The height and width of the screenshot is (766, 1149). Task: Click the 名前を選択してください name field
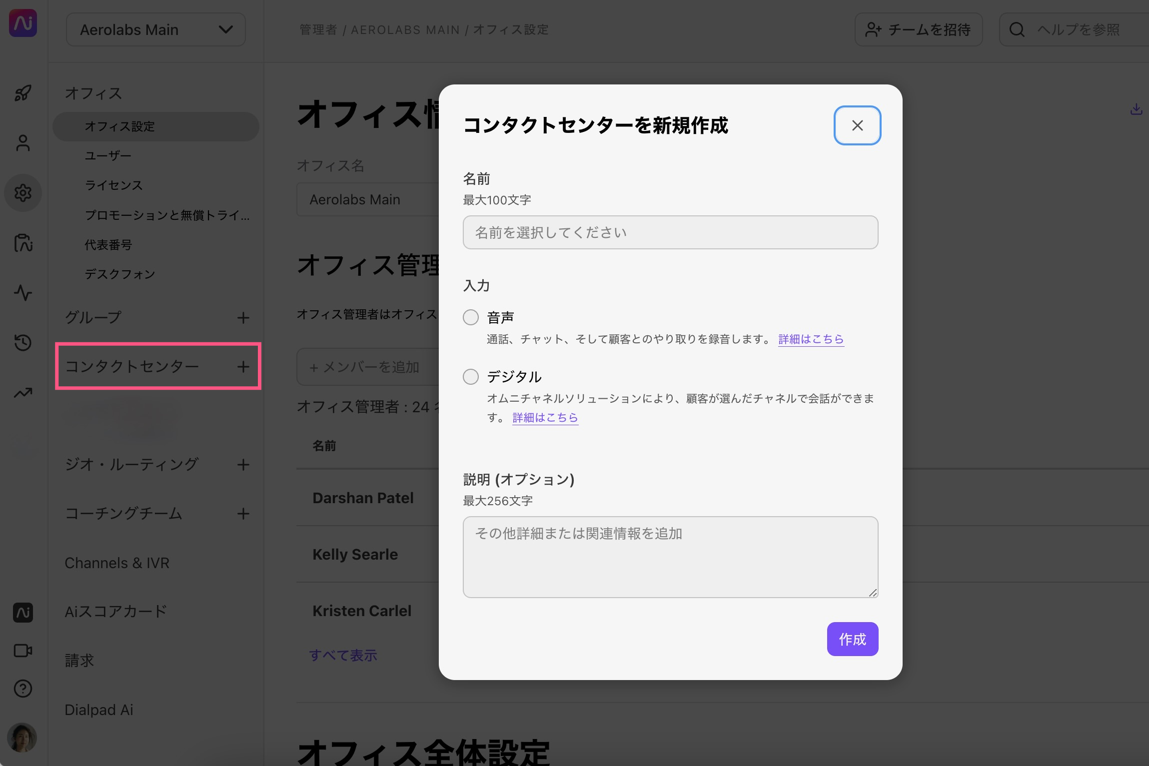pos(671,232)
